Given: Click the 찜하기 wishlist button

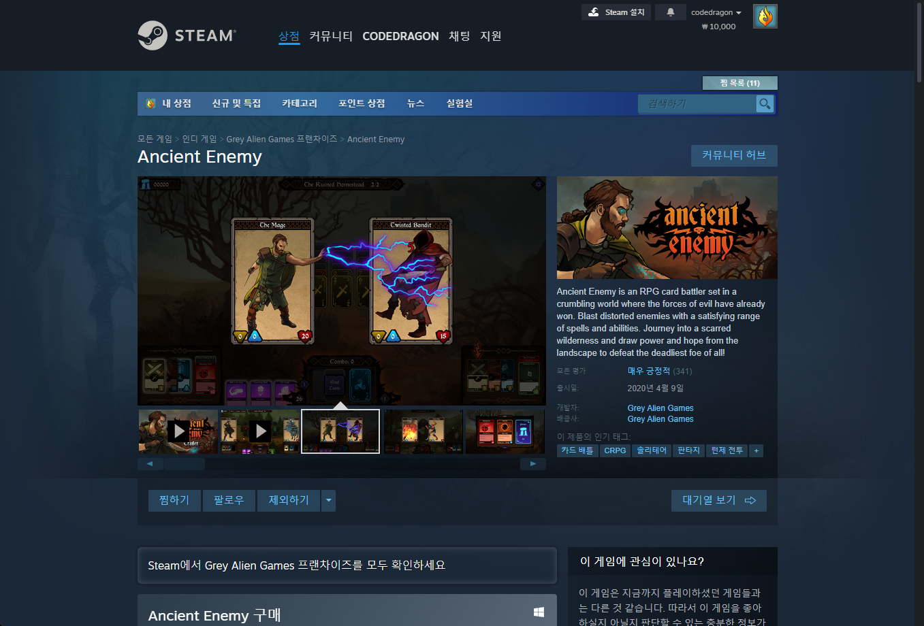Looking at the screenshot, I should [x=174, y=500].
